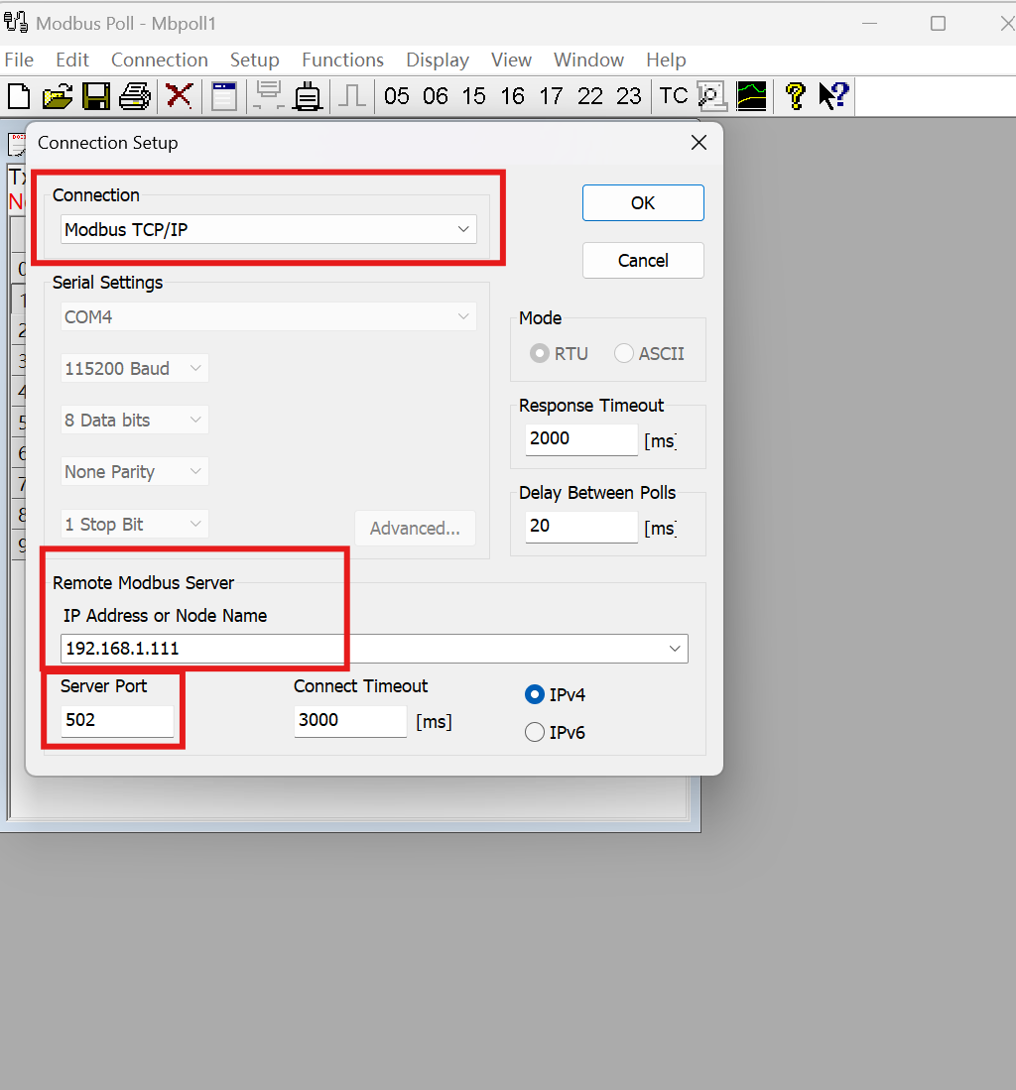The width and height of the screenshot is (1016, 1090).
Task: Click the Cancel button
Action: 643,261
